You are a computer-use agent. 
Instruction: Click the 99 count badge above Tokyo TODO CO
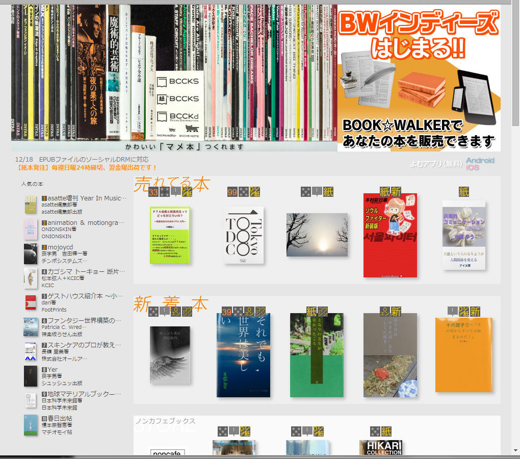232,192
